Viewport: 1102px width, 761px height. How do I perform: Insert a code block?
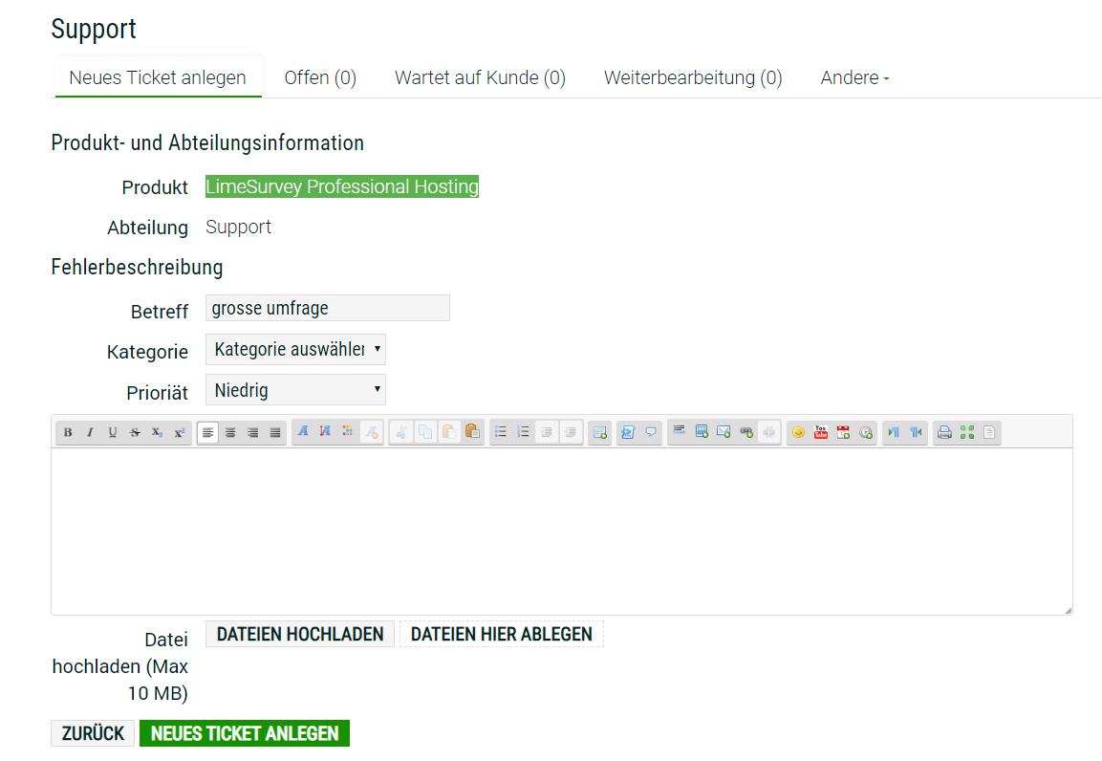tap(628, 432)
